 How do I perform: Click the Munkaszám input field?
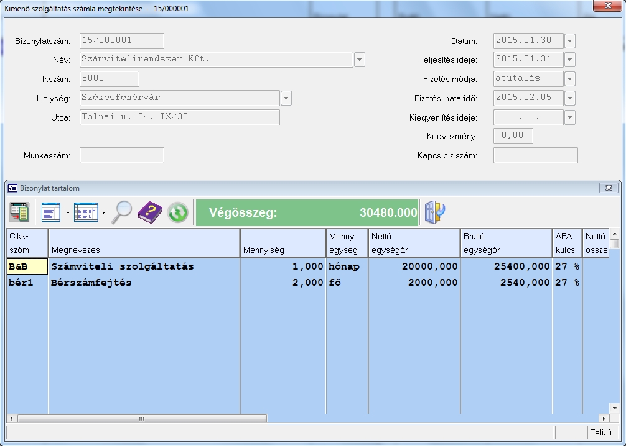point(122,155)
